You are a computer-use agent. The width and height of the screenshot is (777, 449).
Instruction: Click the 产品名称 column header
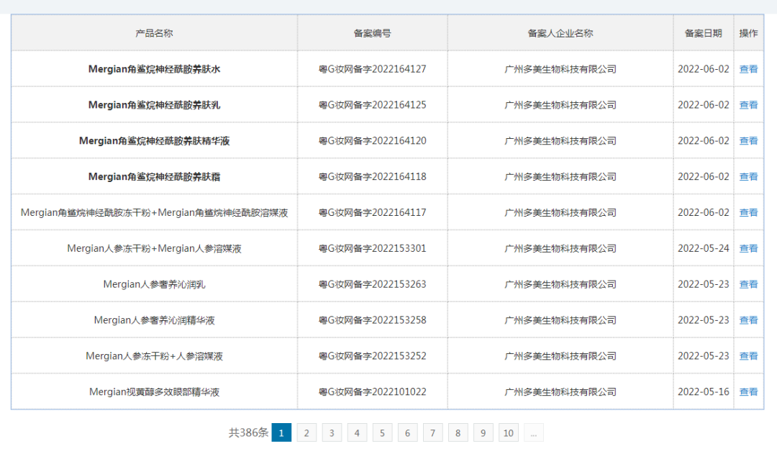click(154, 33)
